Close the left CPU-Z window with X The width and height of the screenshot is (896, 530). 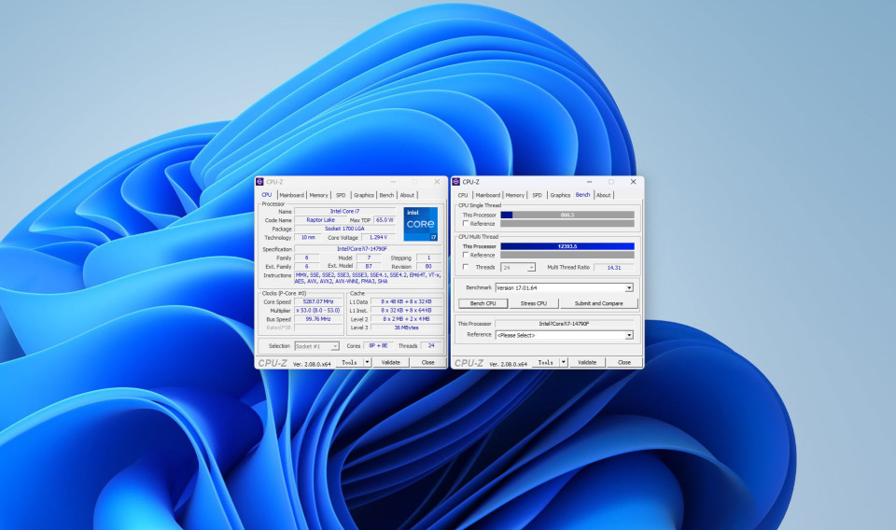(437, 182)
